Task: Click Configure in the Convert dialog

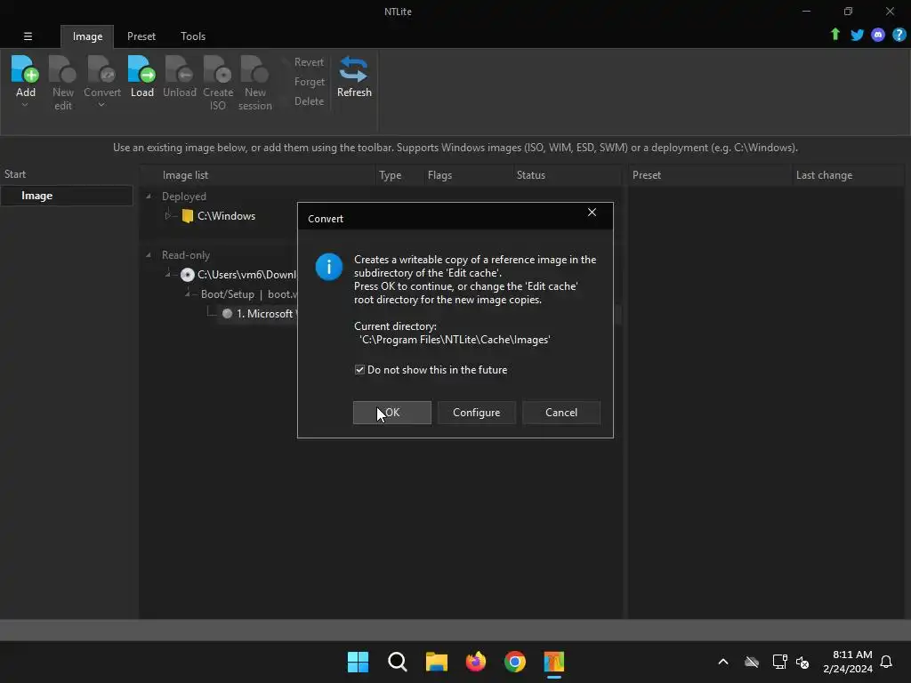Action: 477,413
